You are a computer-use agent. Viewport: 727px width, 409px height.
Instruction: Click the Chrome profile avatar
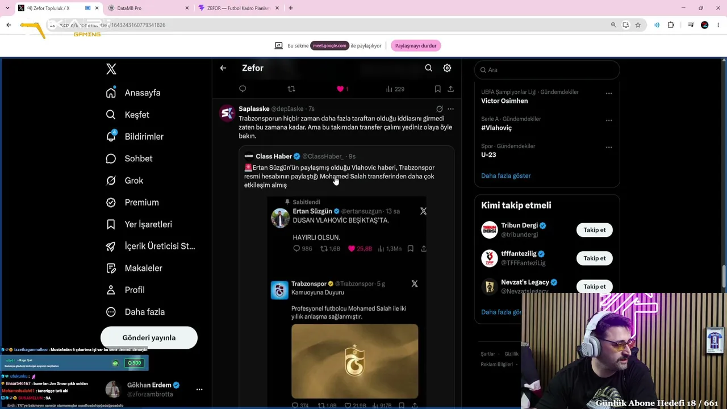click(705, 25)
